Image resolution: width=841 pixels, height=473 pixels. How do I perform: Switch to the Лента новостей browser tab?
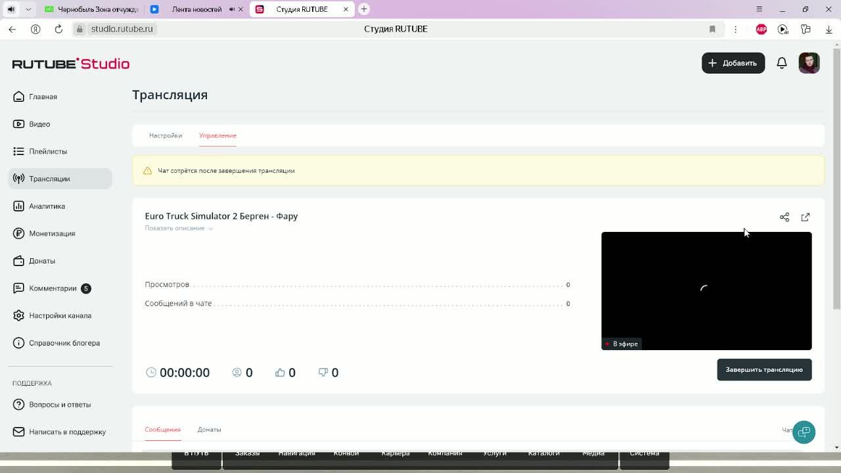point(196,9)
